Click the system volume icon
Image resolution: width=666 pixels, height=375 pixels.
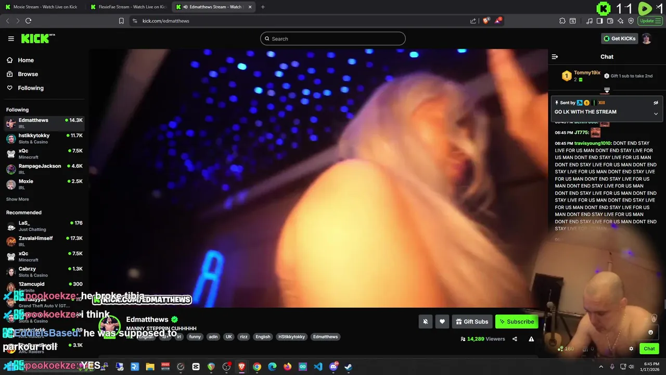click(631, 367)
